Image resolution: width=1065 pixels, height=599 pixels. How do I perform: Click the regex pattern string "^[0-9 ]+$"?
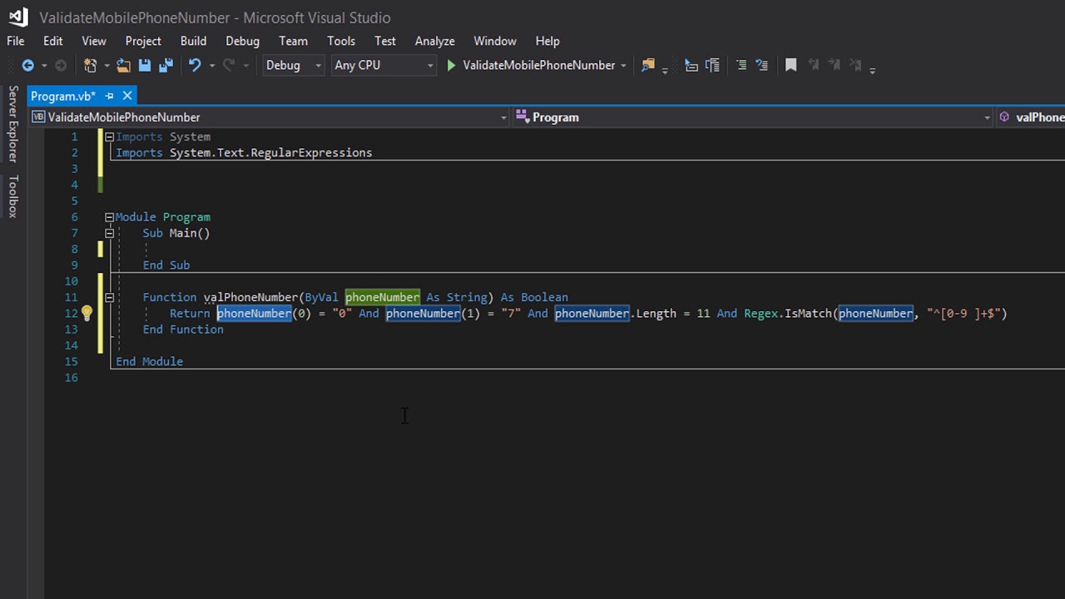pos(963,314)
